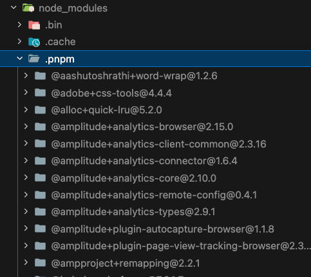Select @amplitude+analytics-connector@1.6.4 entry
The height and width of the screenshot is (277, 311).
pos(144,161)
